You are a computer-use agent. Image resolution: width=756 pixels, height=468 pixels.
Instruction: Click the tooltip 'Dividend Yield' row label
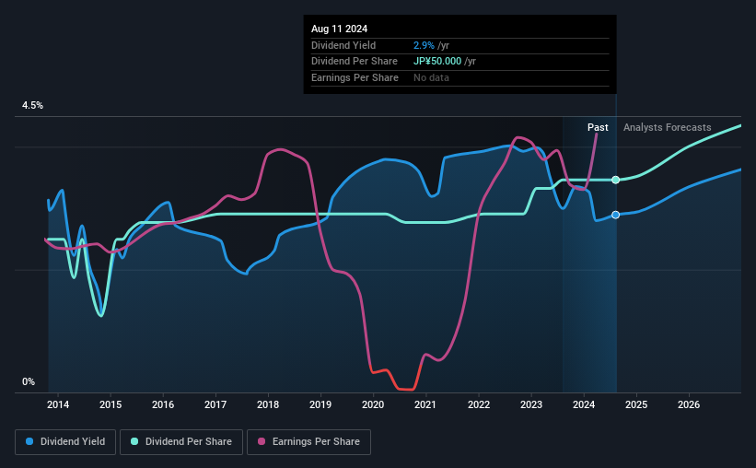click(343, 45)
